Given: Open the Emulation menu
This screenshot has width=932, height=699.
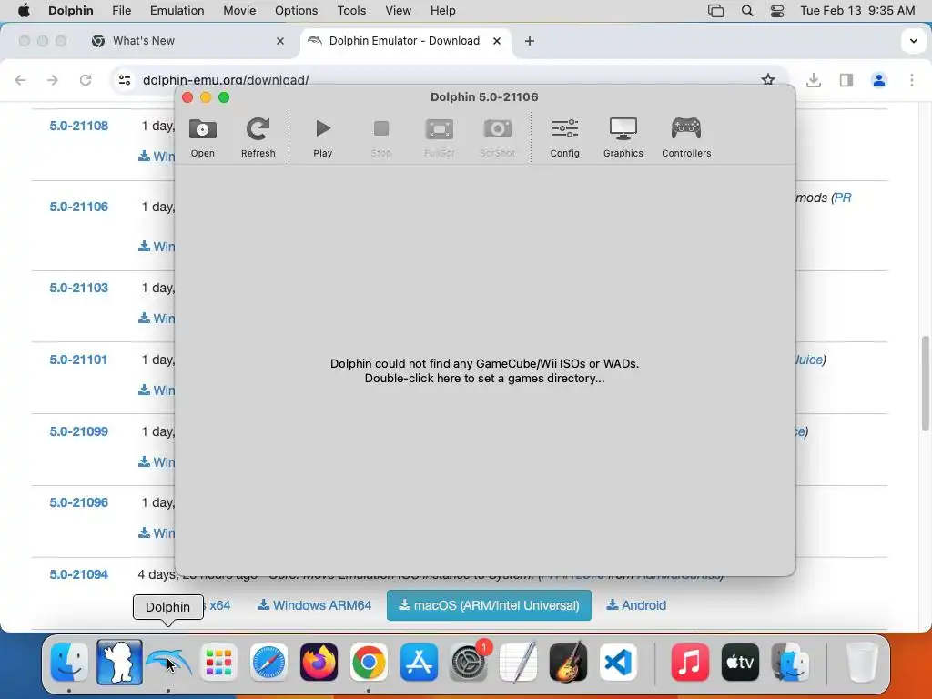Looking at the screenshot, I should [x=177, y=11].
